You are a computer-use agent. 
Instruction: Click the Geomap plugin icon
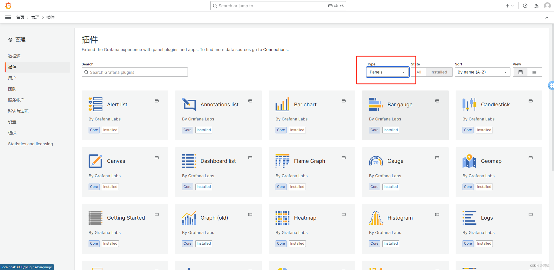[469, 161]
